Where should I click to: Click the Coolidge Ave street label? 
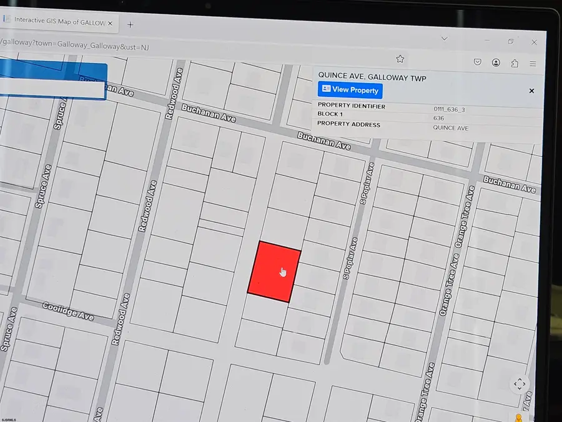coord(68,311)
